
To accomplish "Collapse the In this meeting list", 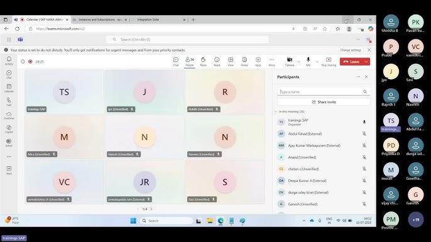I will tap(276, 112).
